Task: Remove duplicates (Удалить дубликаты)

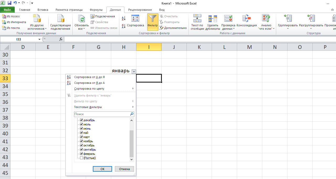Action: coord(212,22)
